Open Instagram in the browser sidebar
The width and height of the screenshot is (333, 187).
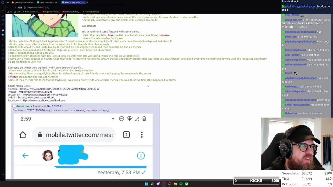3,39
